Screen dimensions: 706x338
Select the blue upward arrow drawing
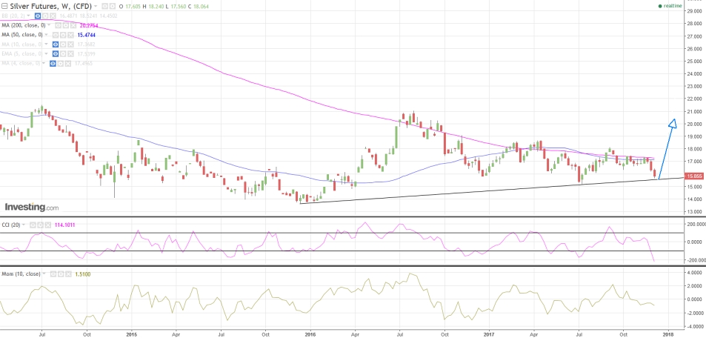(667, 148)
